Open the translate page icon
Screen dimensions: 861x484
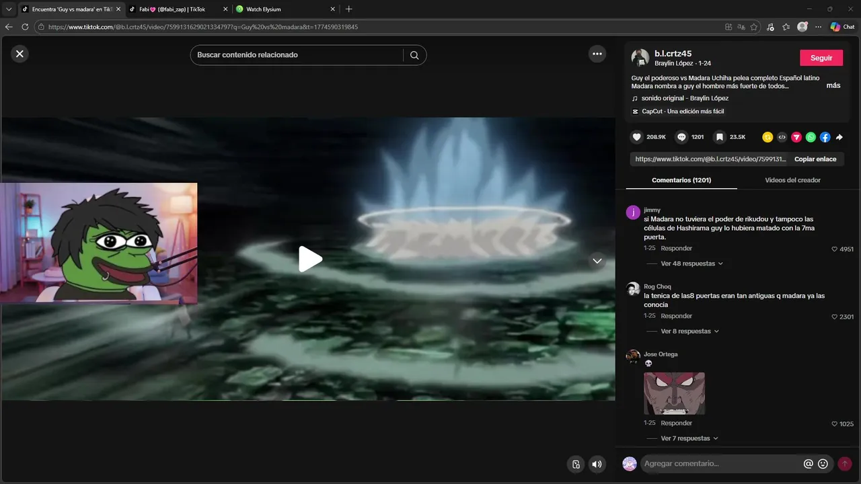tap(741, 27)
